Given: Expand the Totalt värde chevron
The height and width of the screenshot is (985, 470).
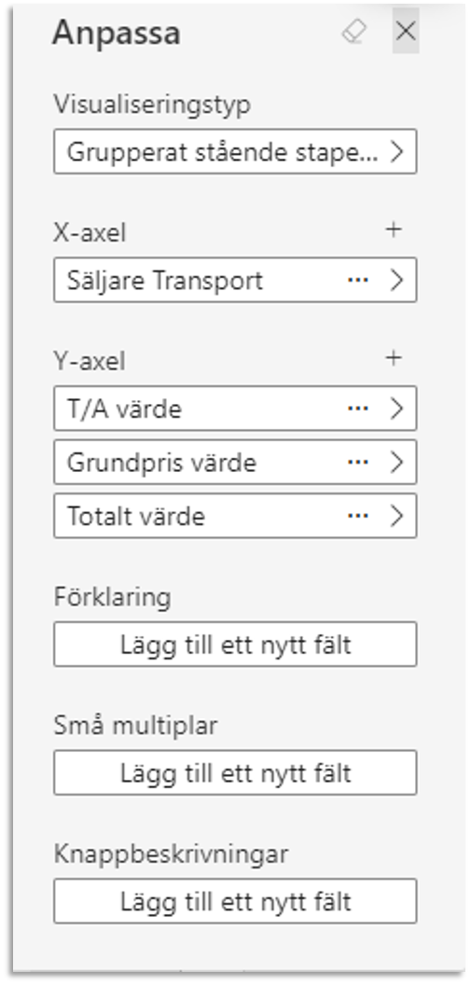Looking at the screenshot, I should [396, 516].
